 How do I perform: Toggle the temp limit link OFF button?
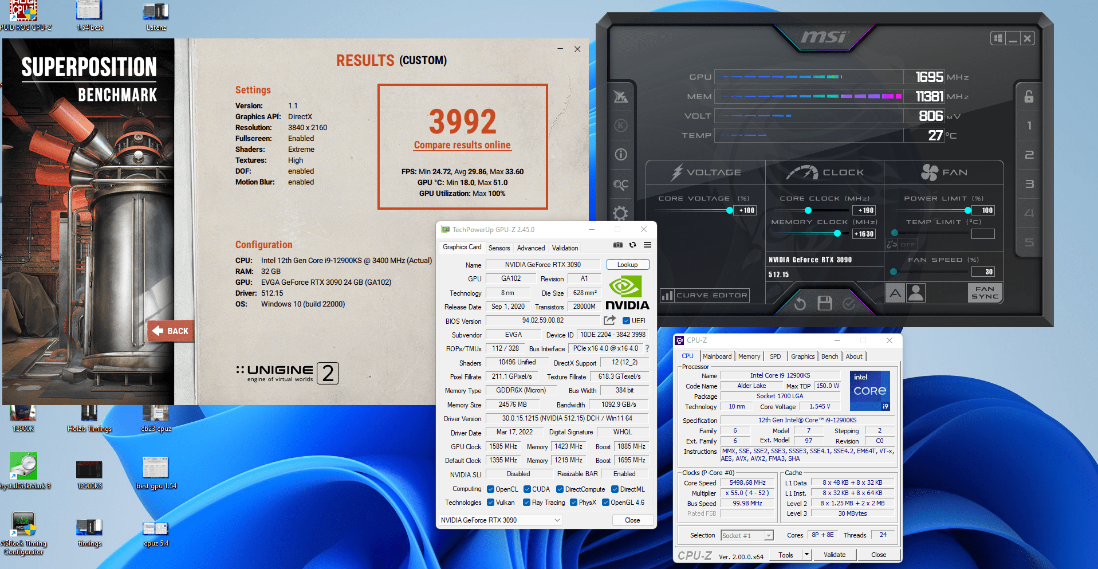pos(902,244)
